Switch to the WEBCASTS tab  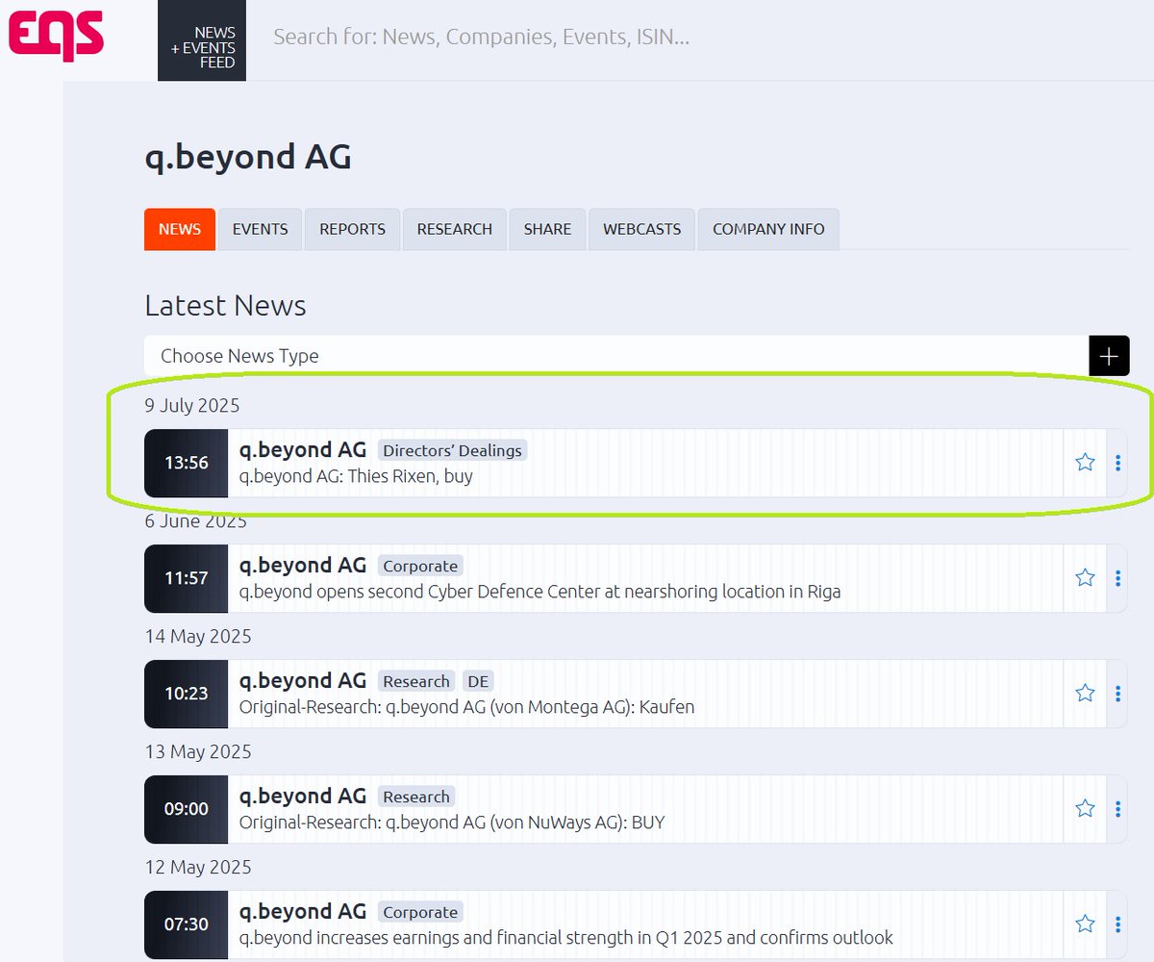coord(641,229)
